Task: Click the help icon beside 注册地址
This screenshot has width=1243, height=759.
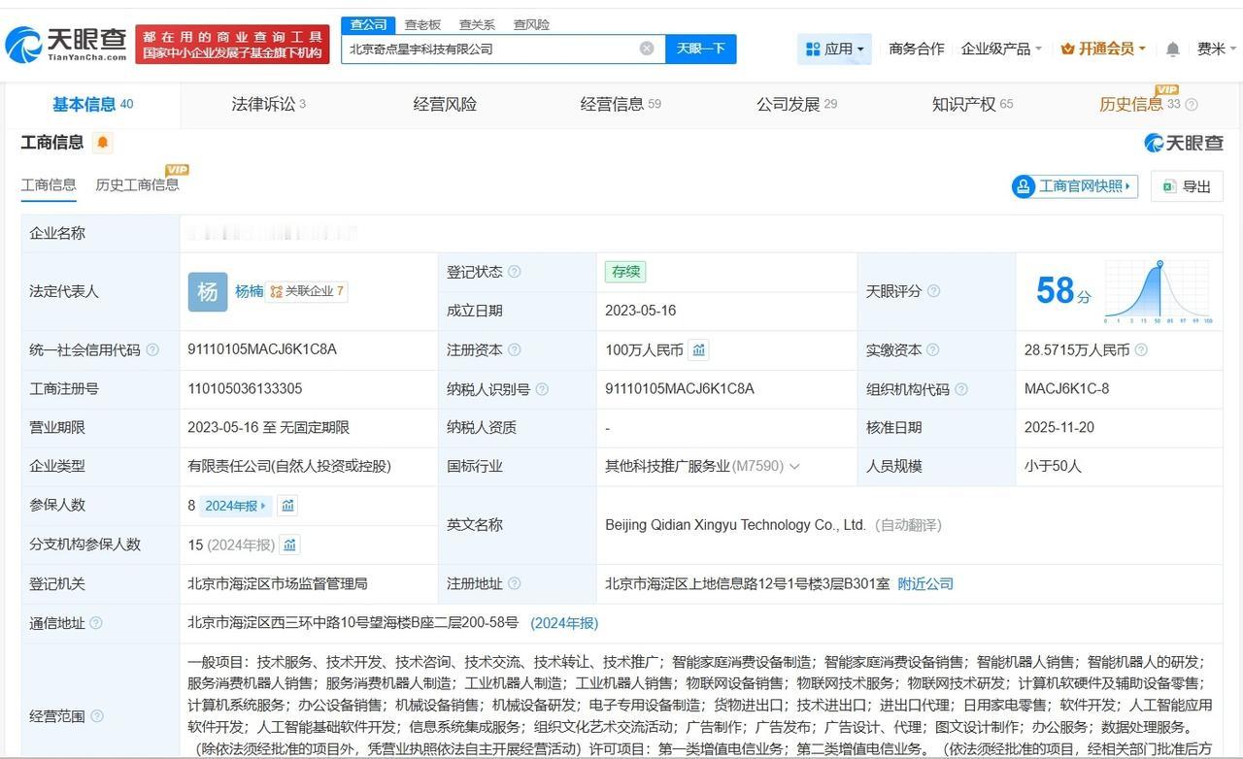Action: click(515, 583)
